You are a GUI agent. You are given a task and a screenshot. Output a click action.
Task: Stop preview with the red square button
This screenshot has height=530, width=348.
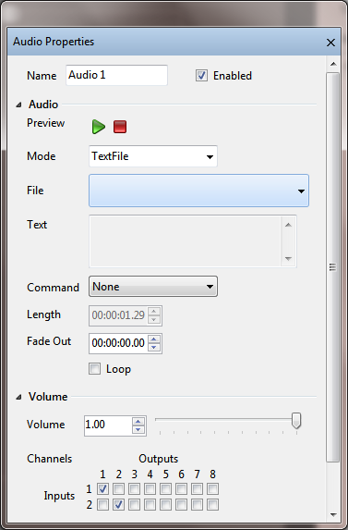120,127
